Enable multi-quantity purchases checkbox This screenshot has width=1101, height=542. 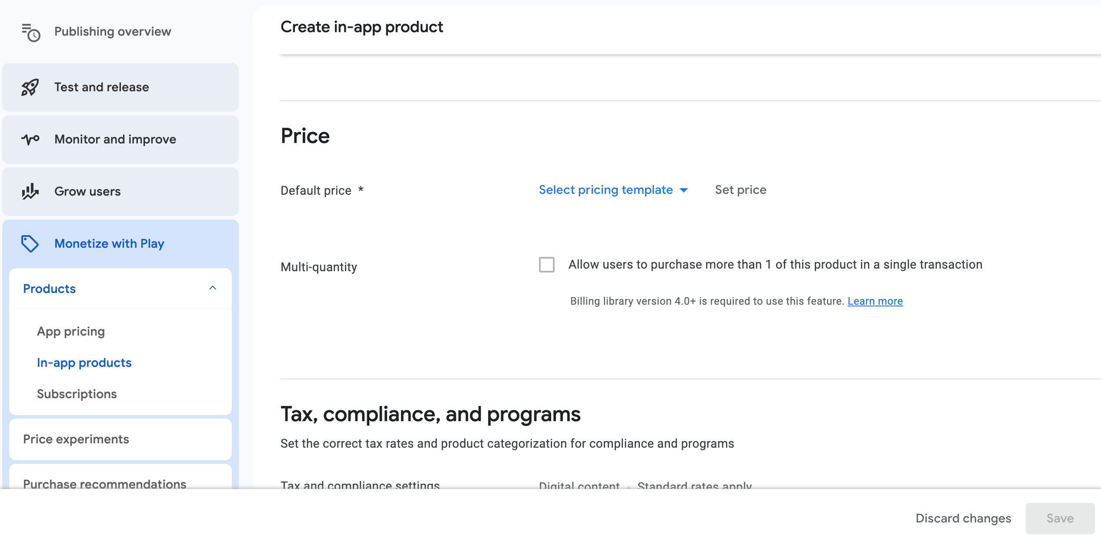coord(546,265)
